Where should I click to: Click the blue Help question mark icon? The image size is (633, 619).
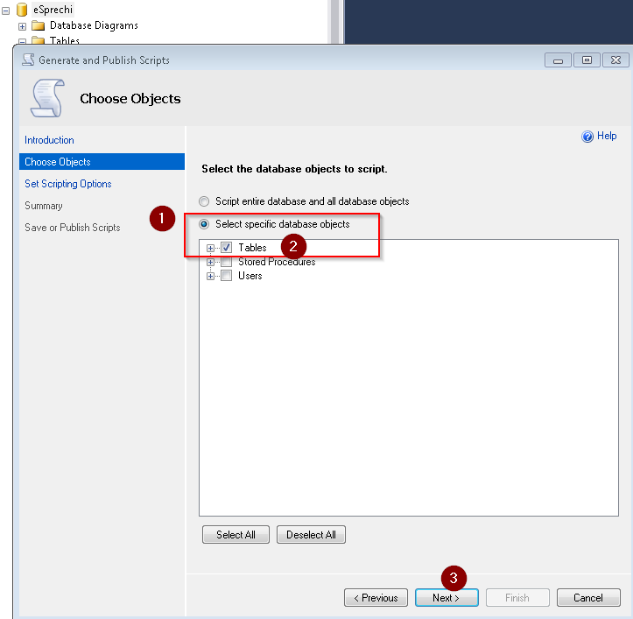click(x=587, y=137)
